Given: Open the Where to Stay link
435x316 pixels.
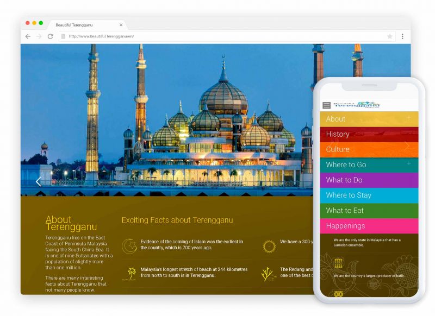Looking at the screenshot, I should coord(349,195).
